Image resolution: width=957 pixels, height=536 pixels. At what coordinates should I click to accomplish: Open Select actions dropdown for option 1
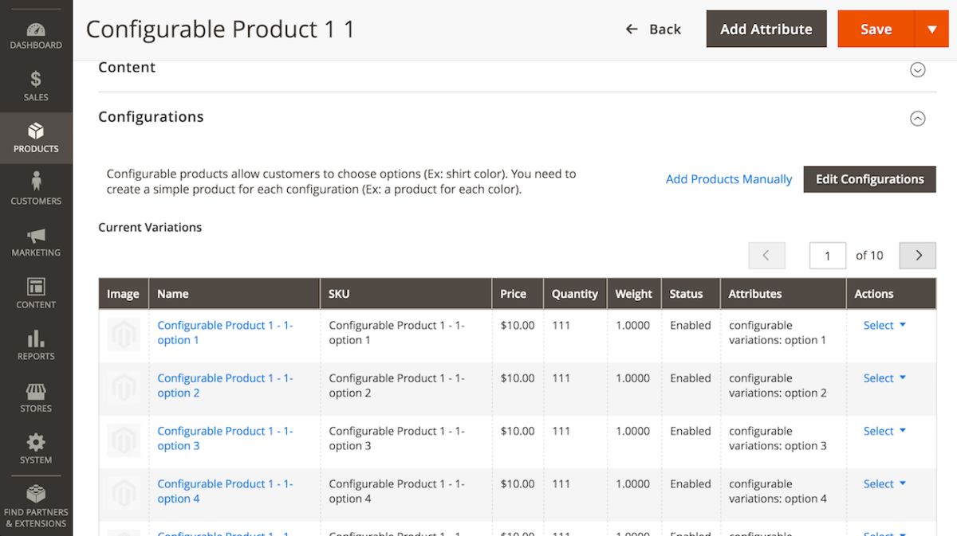(884, 325)
